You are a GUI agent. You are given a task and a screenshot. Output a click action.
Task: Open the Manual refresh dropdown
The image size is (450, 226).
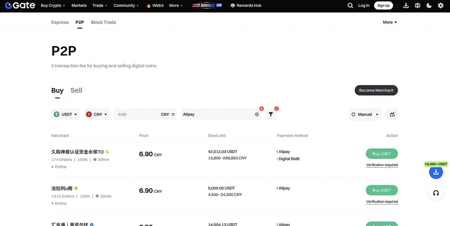(x=365, y=114)
